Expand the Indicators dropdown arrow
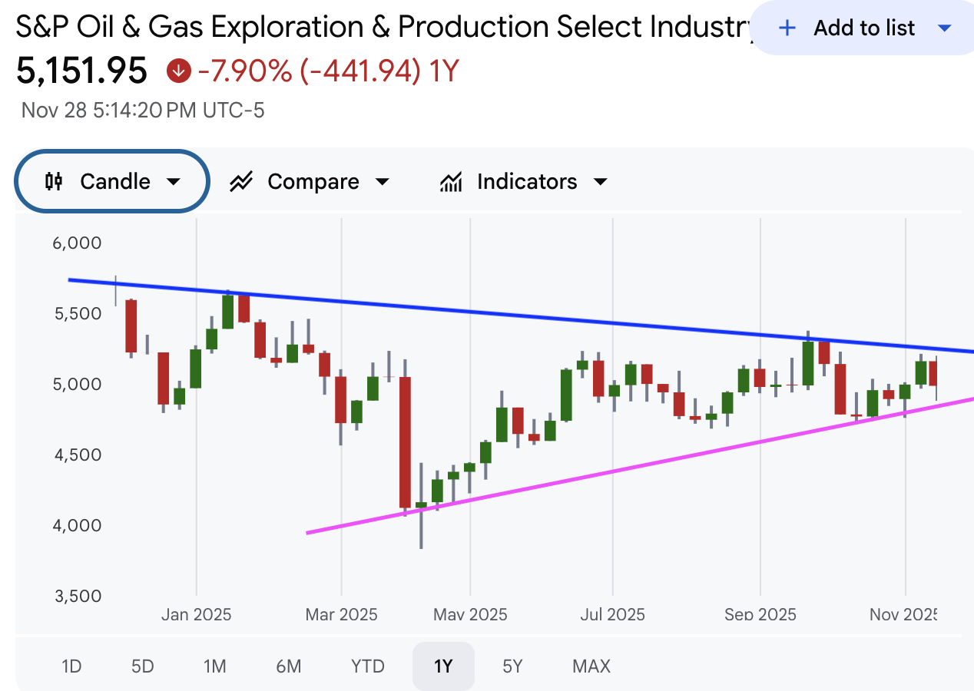Screen dimensions: 974x691 601,182
